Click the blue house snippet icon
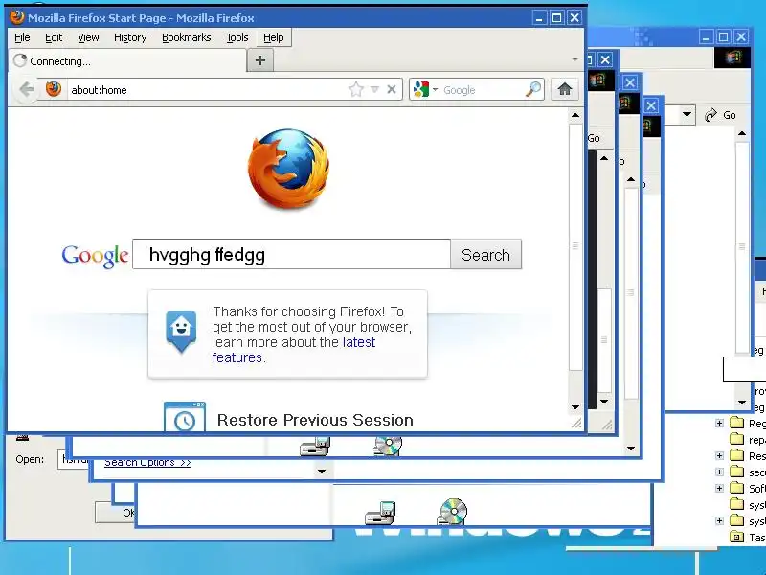Viewport: 766px width, 575px height. 181,331
